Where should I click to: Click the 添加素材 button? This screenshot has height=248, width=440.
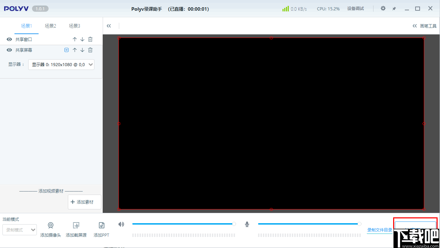(84, 202)
